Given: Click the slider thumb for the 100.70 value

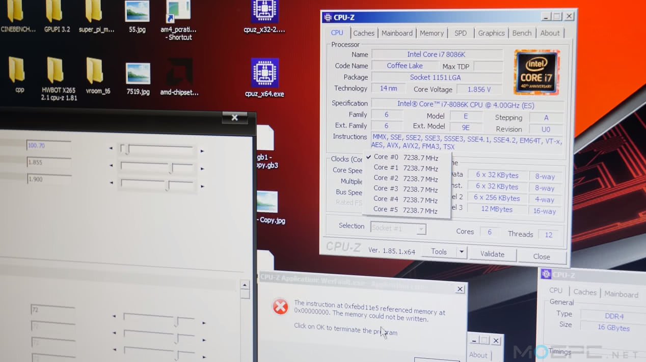Looking at the screenshot, I should tap(126, 150).
